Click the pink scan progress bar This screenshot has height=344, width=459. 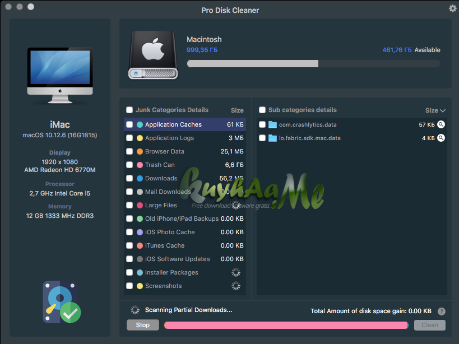point(286,325)
